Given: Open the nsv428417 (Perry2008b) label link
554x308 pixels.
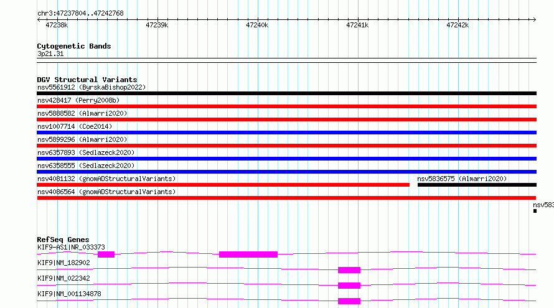Looking at the screenshot, I should [78, 100].
